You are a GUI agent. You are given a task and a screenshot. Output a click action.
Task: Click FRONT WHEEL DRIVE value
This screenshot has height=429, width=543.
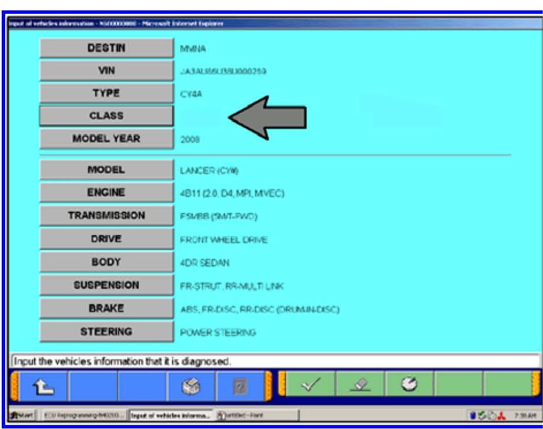224,240
